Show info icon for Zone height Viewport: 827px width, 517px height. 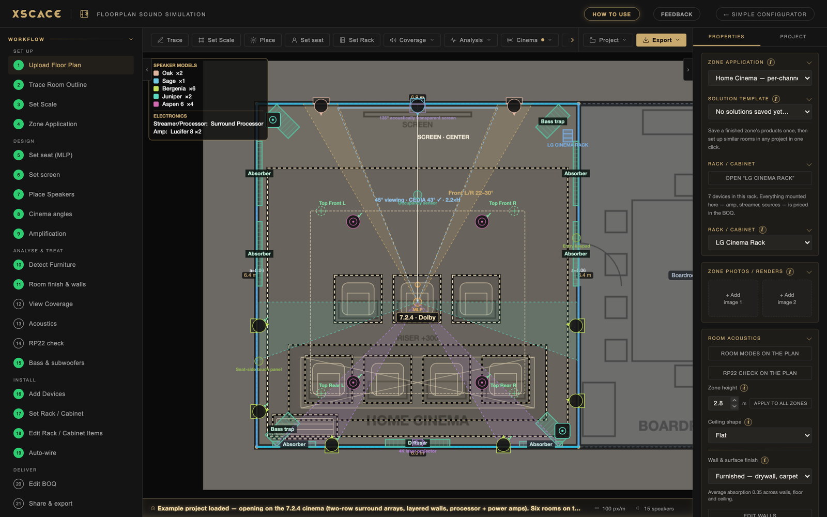coord(744,388)
